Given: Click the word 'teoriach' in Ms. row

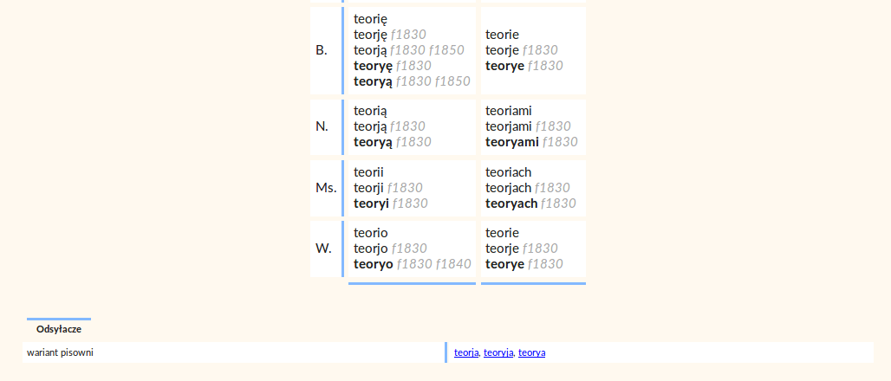Looking at the screenshot, I should pos(509,172).
